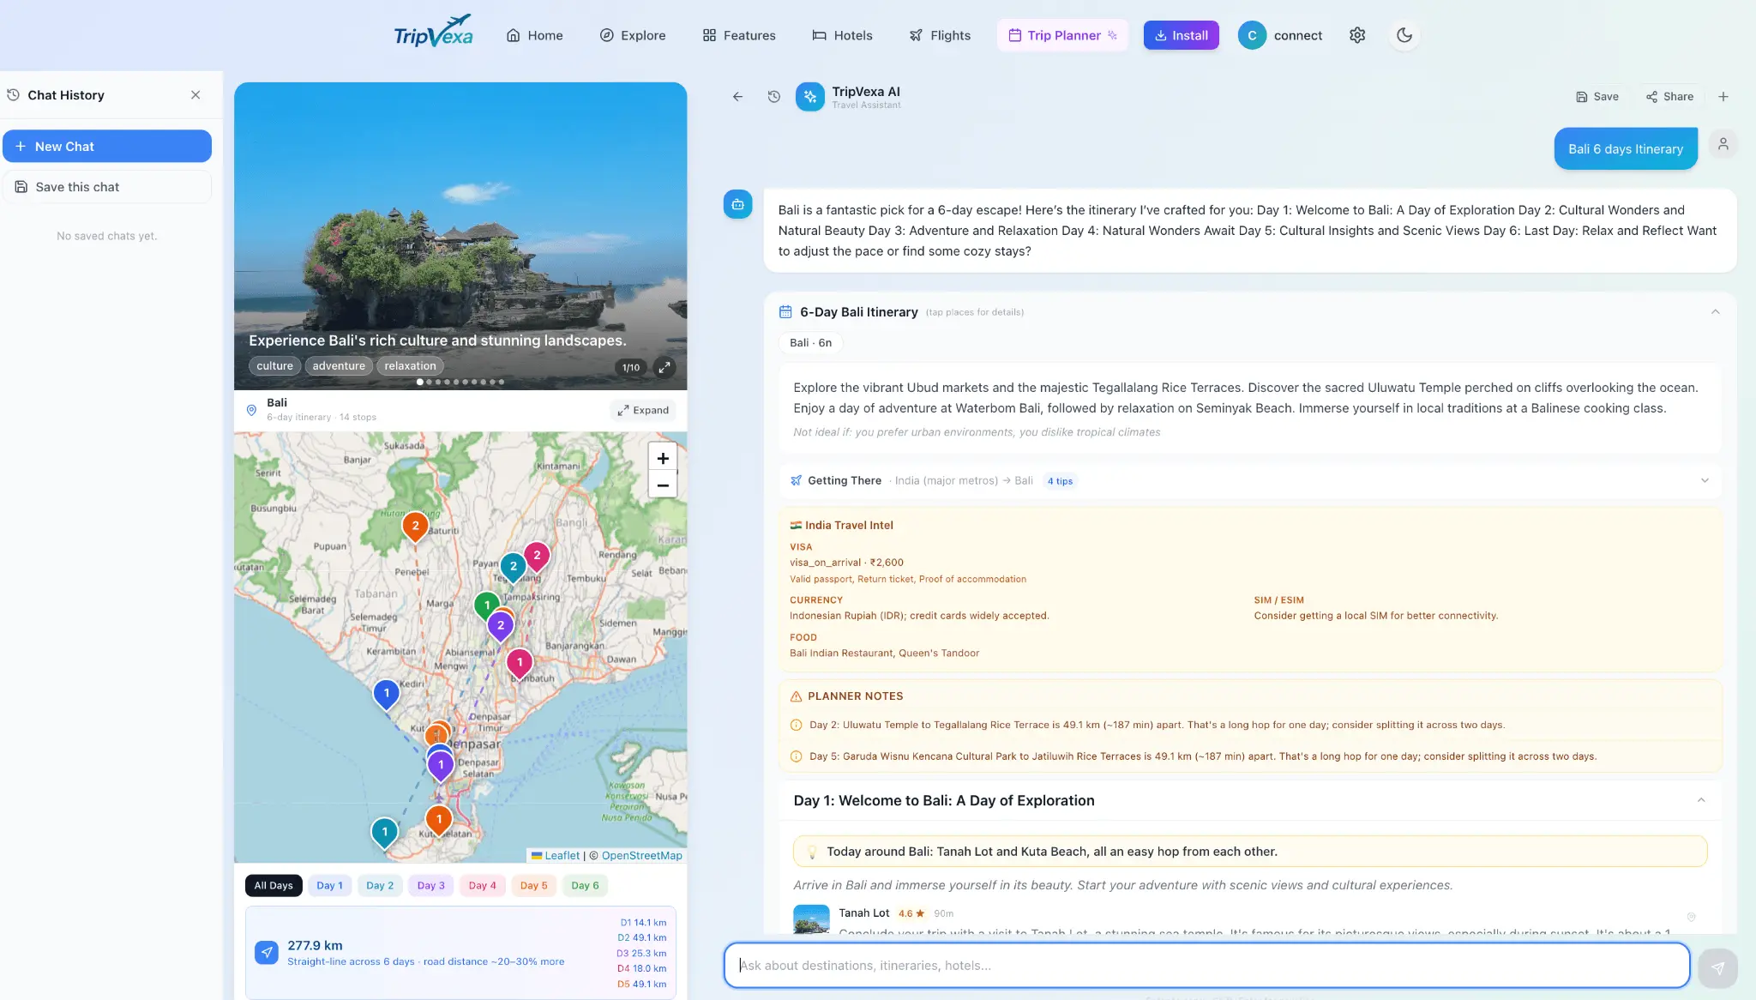1756x1000 pixels.
Task: Click the OpenStreetMap attribution link
Action: click(x=641, y=856)
